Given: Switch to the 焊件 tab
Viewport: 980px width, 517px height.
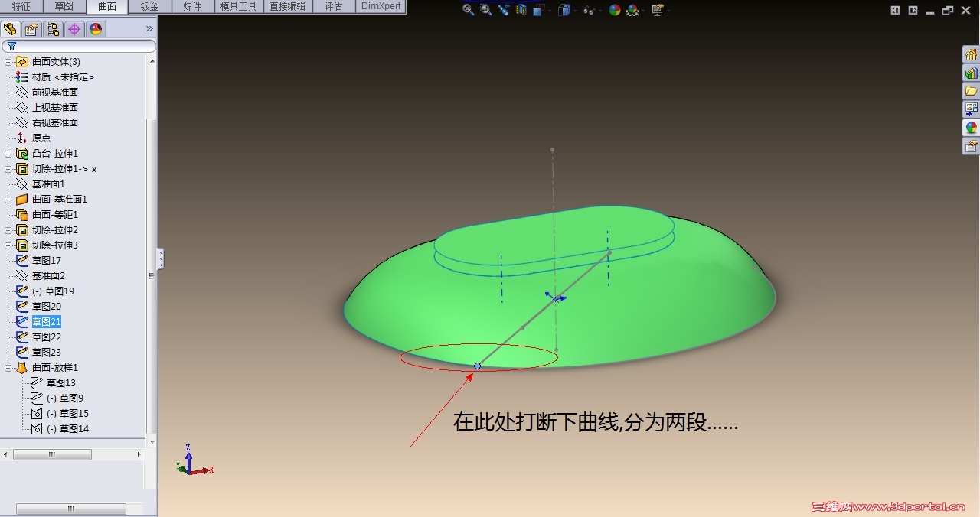Looking at the screenshot, I should 192,7.
